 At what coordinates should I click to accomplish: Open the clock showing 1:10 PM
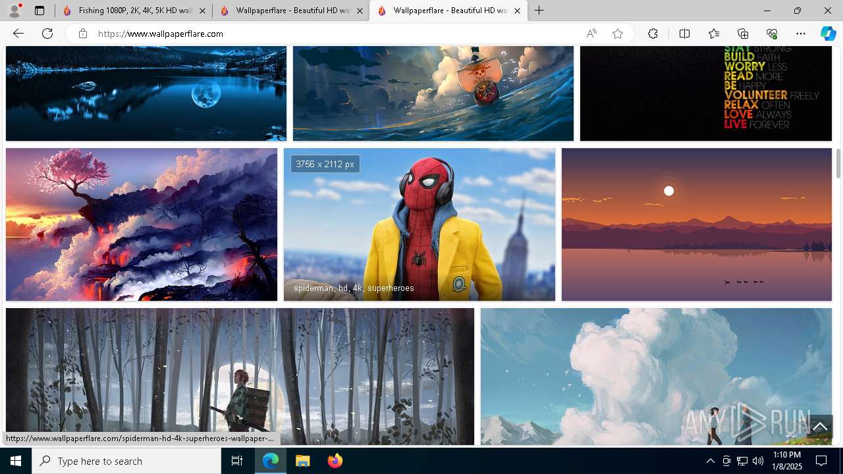787,461
